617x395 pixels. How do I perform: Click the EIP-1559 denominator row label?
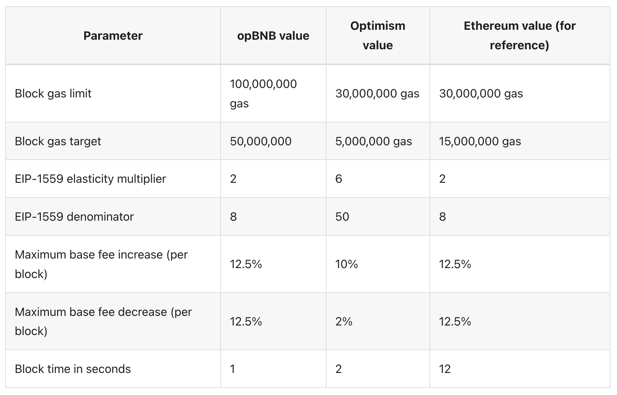coord(74,217)
